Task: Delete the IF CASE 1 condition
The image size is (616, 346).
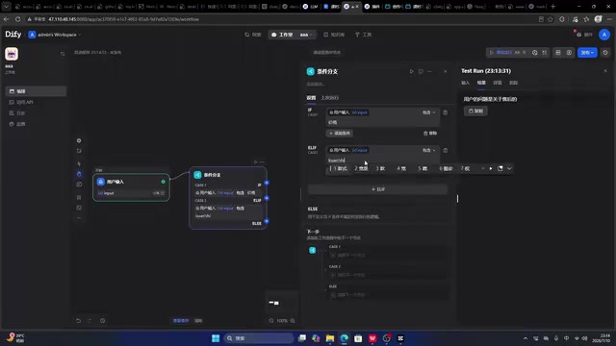Action: click(x=445, y=112)
